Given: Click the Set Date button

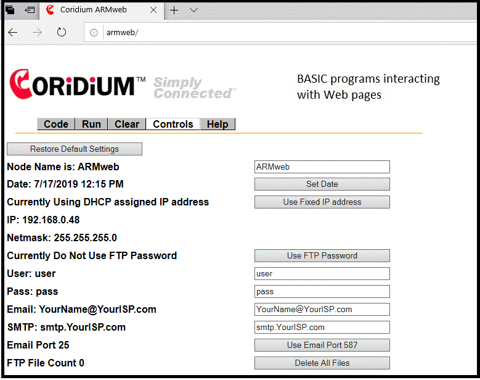Looking at the screenshot, I should pyautogui.click(x=322, y=184).
